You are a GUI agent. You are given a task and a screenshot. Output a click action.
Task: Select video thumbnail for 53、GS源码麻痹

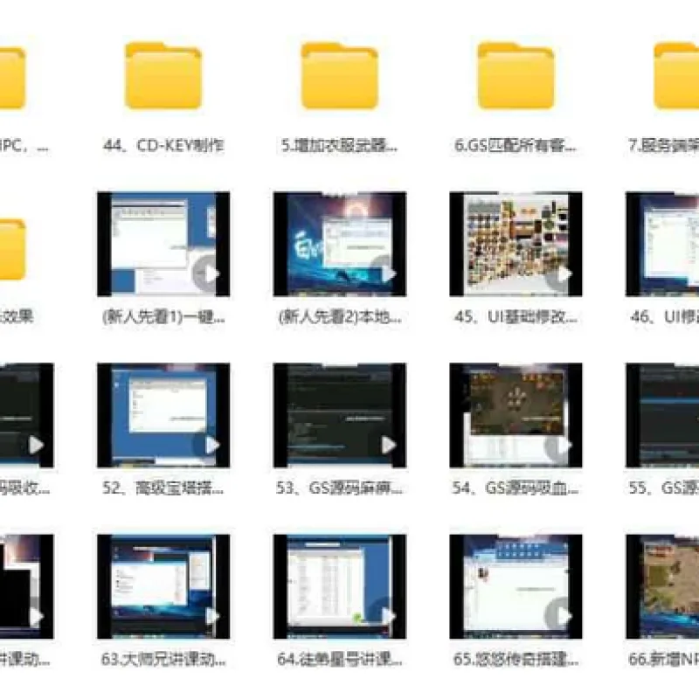340,415
